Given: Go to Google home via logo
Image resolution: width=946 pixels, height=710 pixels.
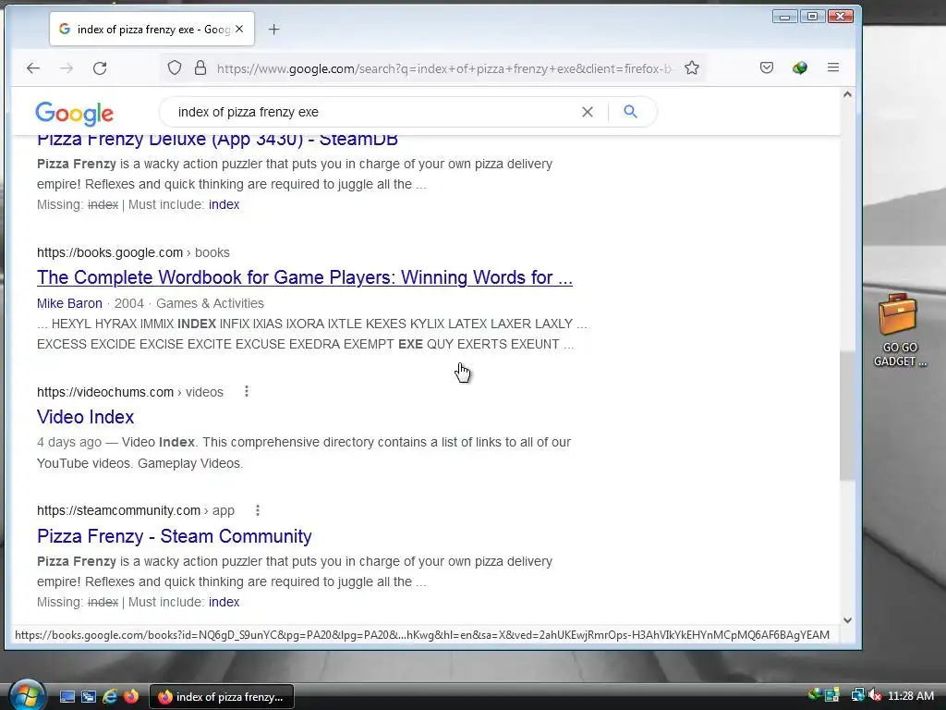Looking at the screenshot, I should (x=74, y=114).
